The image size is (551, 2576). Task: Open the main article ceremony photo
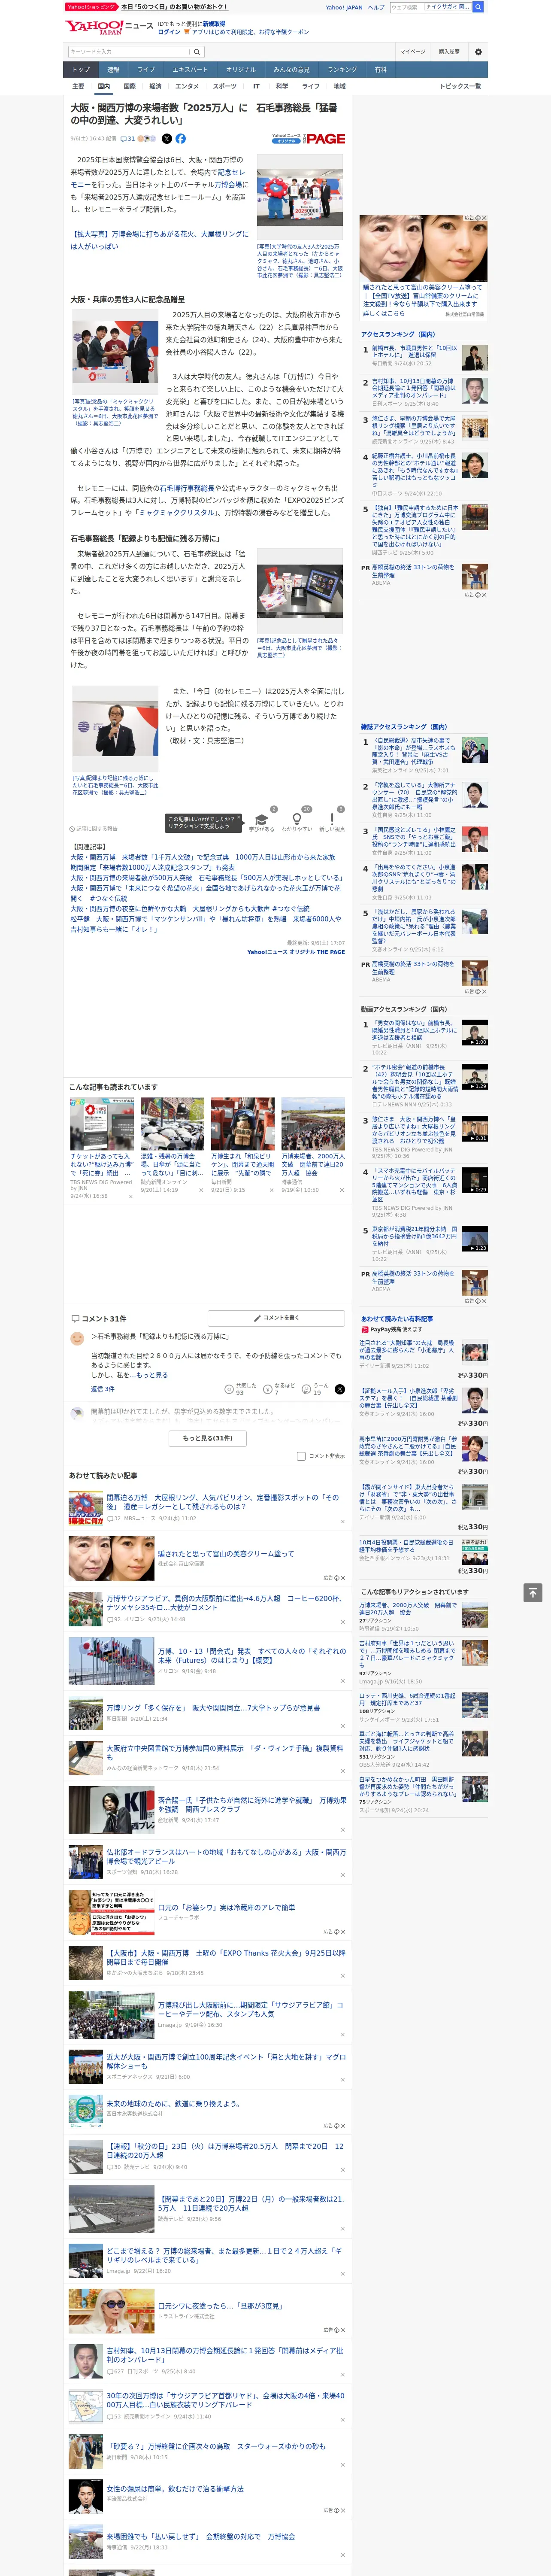pos(300,197)
